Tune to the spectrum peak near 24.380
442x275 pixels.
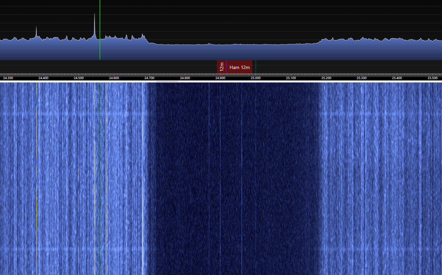tap(36, 32)
